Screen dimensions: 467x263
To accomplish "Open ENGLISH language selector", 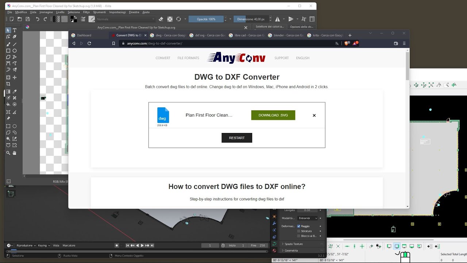I will (303, 58).
